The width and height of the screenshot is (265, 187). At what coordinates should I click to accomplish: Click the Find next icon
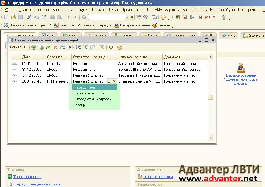[138, 17]
